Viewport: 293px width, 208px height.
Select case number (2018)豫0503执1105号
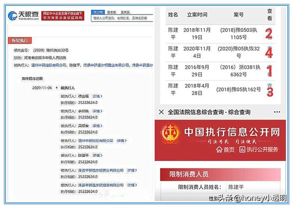click(x=239, y=33)
